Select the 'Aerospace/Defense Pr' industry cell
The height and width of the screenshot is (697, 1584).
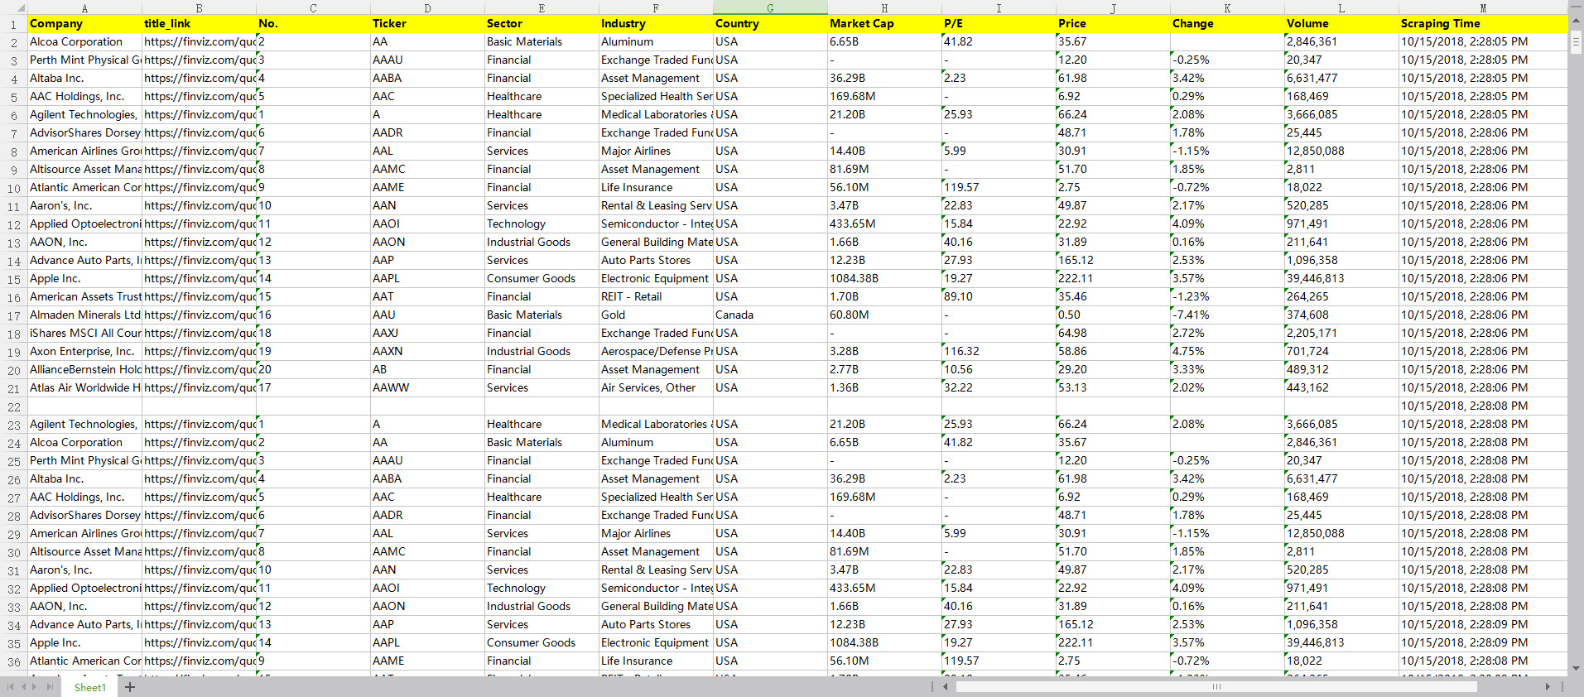click(x=656, y=352)
